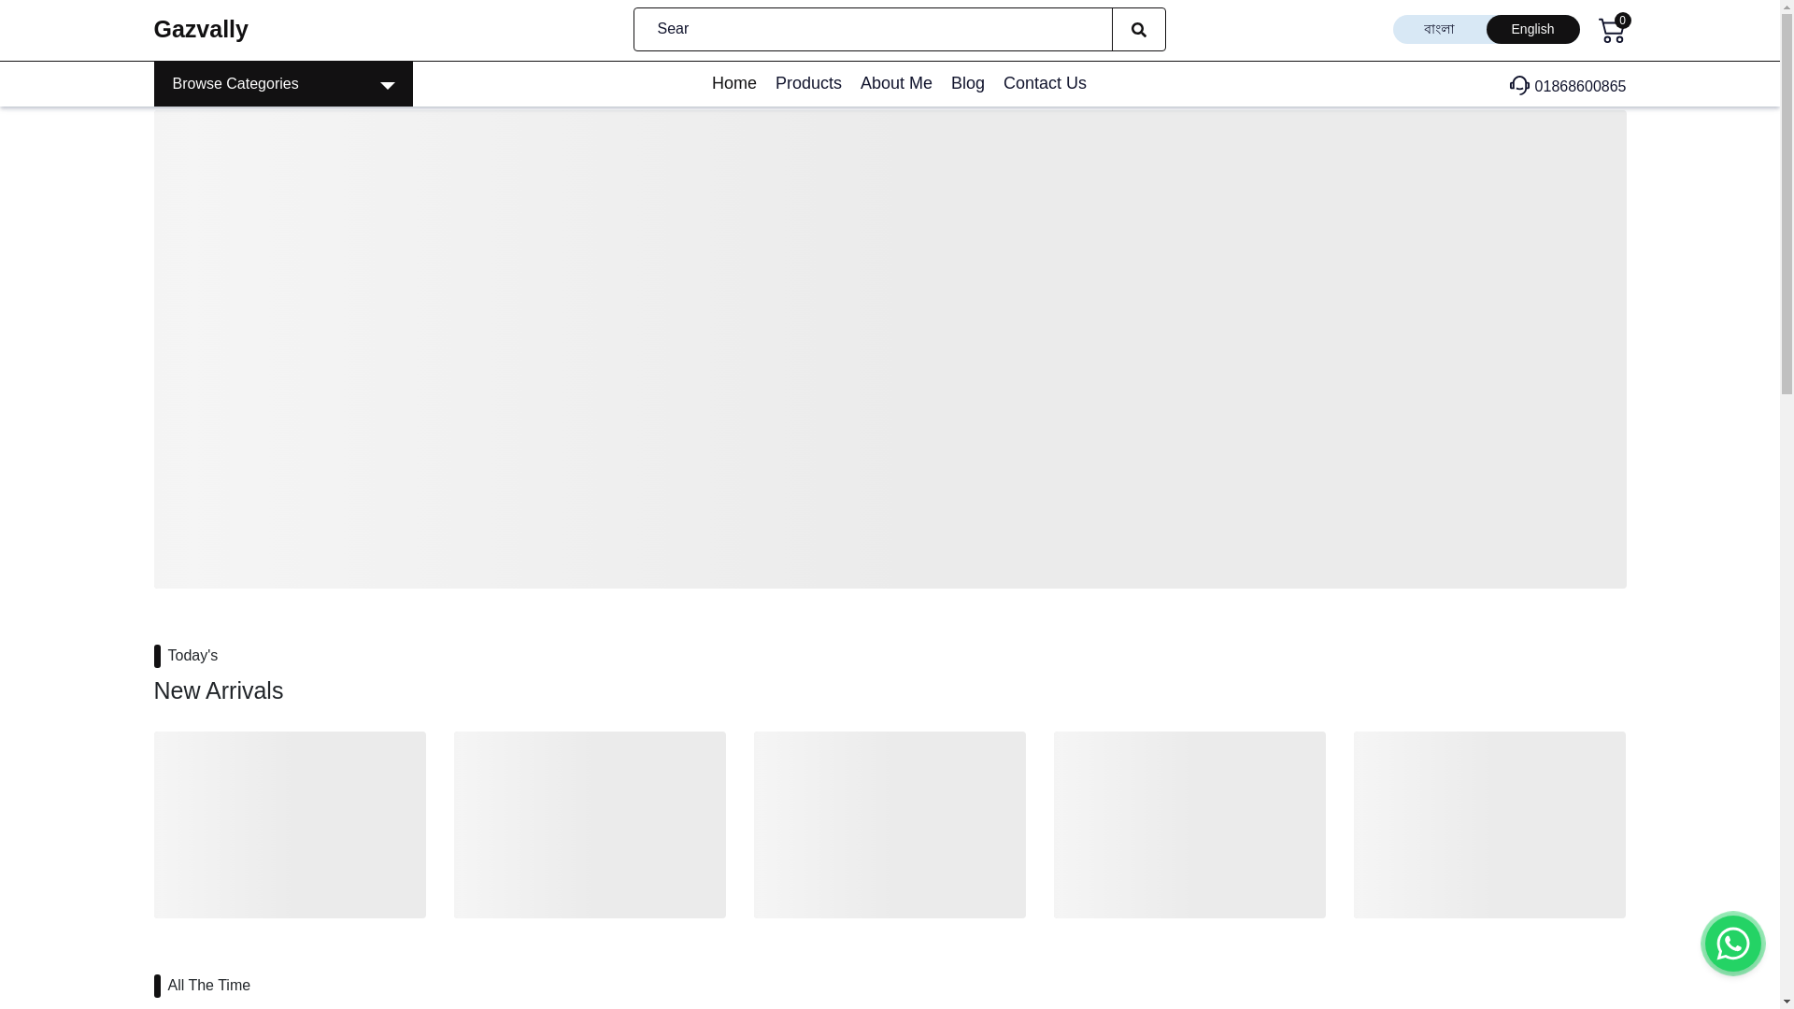Click the All The Time label

(209, 986)
